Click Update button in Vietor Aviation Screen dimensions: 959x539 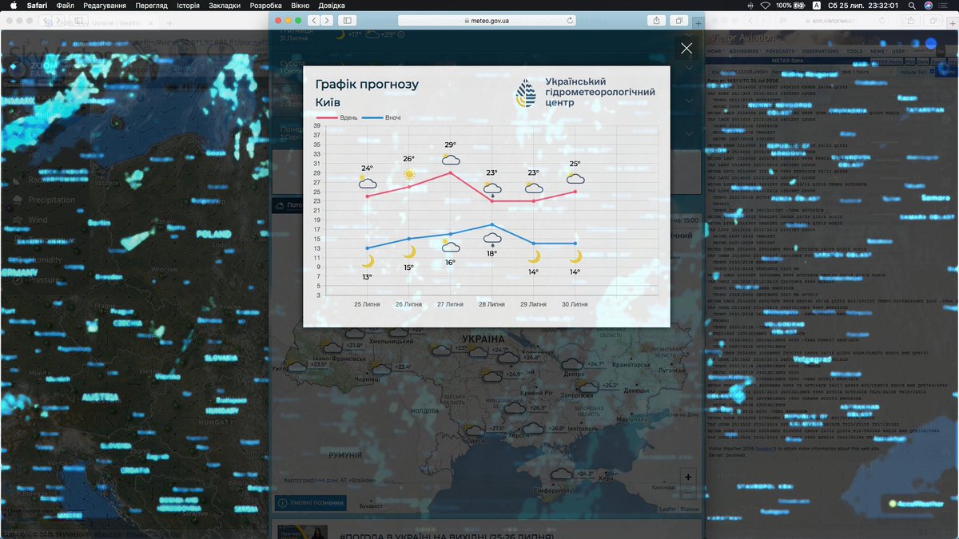[x=946, y=72]
